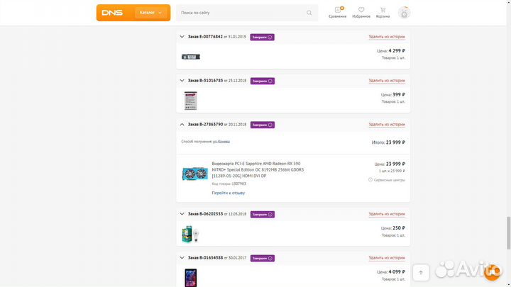Select product code 1307983 text

[238, 184]
